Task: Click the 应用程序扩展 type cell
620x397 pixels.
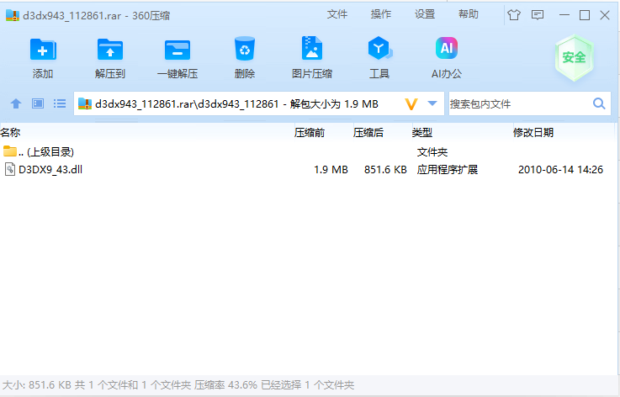Action: pyautogui.click(x=448, y=170)
